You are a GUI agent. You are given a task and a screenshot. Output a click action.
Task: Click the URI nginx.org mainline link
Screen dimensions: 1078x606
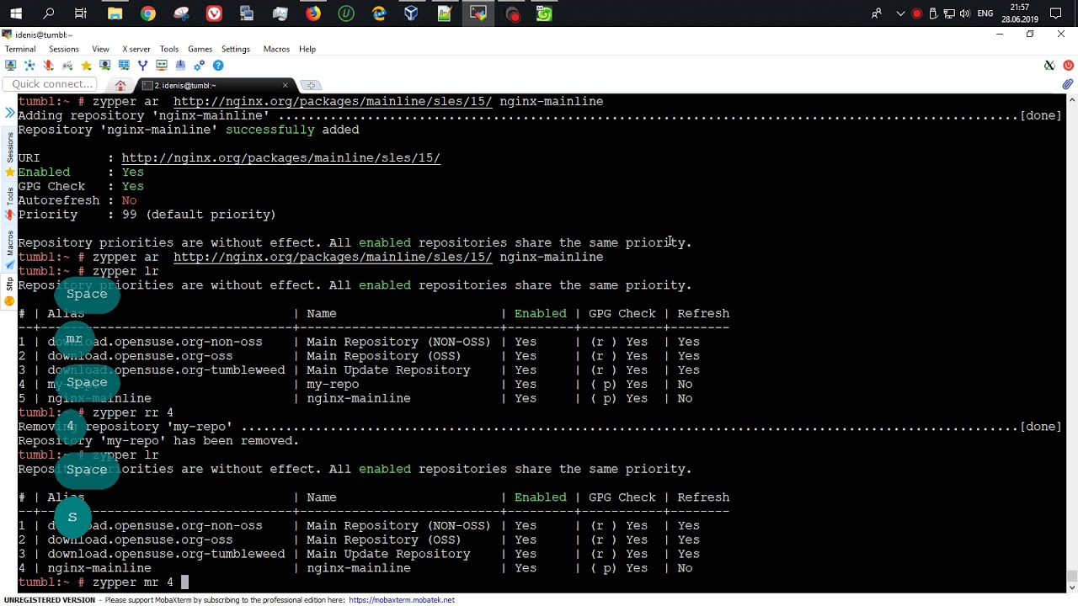click(280, 158)
